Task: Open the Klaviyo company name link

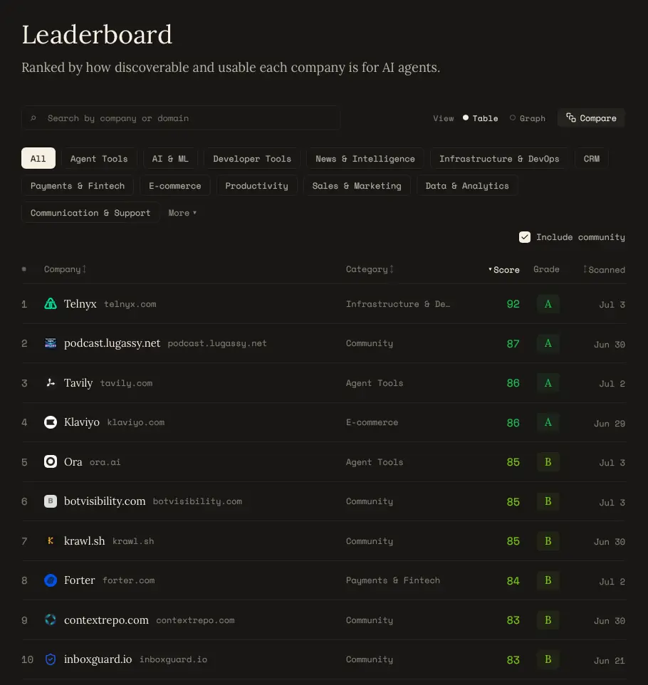Action: click(x=82, y=422)
